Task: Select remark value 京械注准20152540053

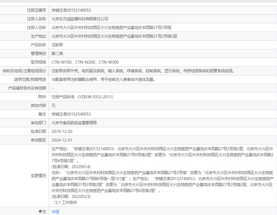Action: pos(71,114)
